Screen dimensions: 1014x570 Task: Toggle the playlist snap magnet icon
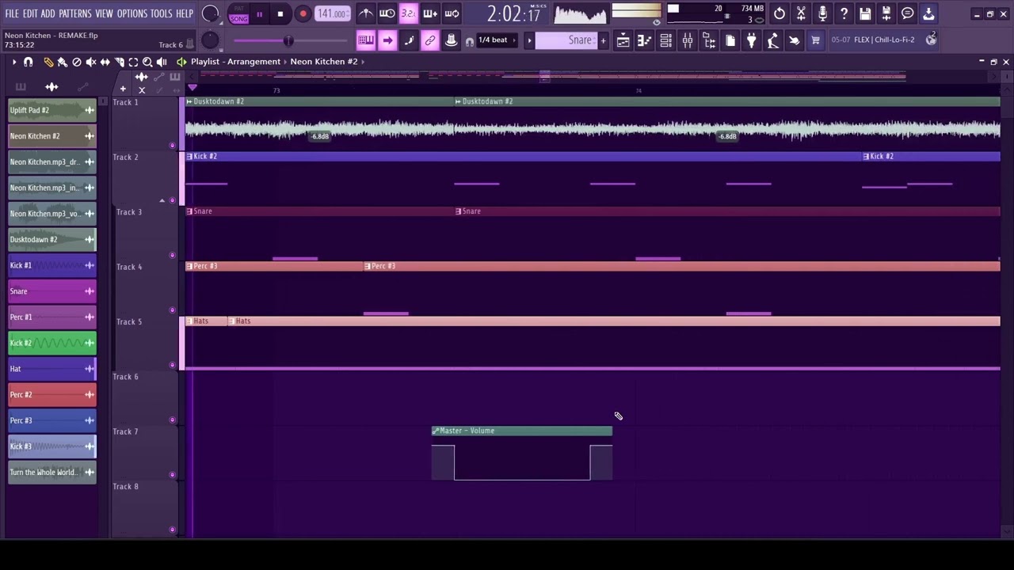29,62
